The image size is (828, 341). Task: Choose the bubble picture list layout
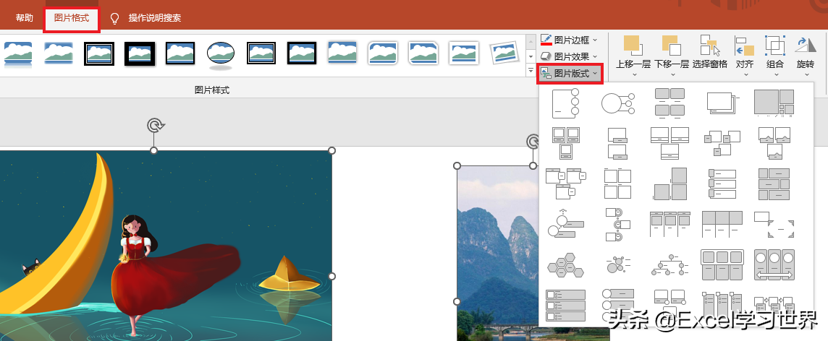(x=617, y=264)
